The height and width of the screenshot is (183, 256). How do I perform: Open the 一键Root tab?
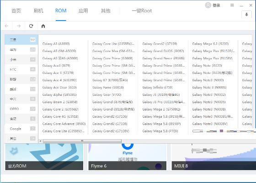click(142, 11)
